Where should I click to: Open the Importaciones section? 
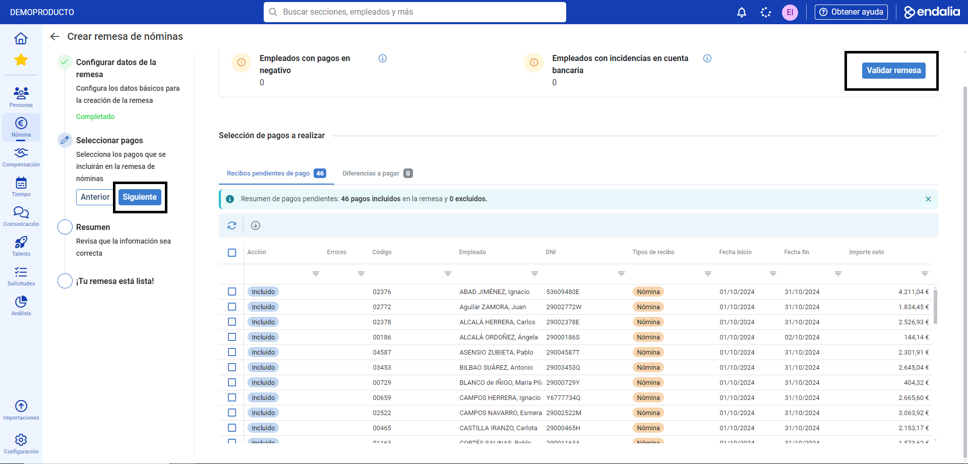pyautogui.click(x=21, y=410)
